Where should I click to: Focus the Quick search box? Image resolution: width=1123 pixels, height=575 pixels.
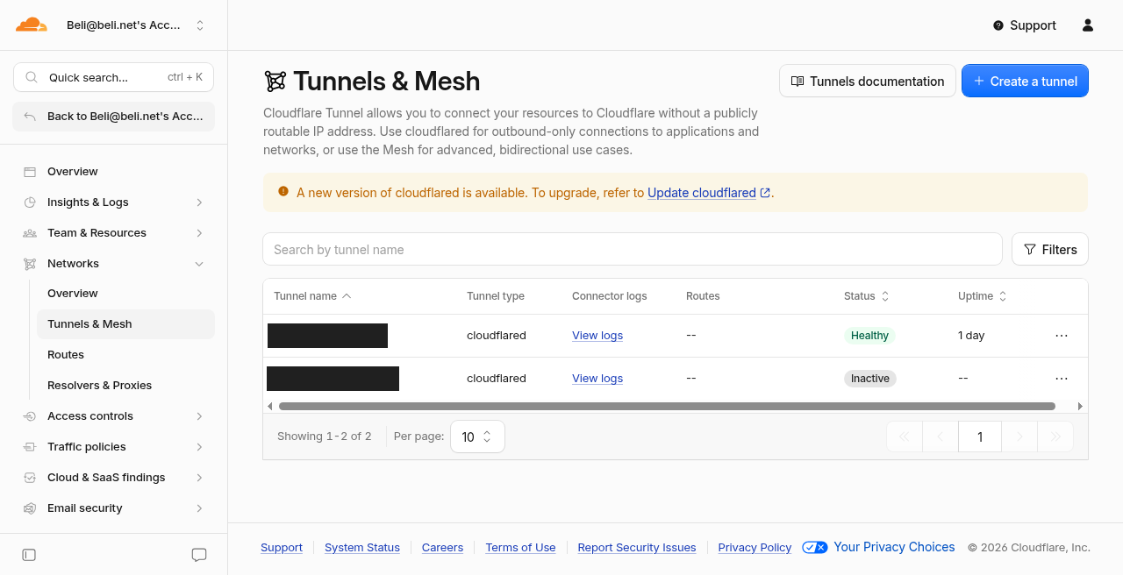[x=114, y=77]
